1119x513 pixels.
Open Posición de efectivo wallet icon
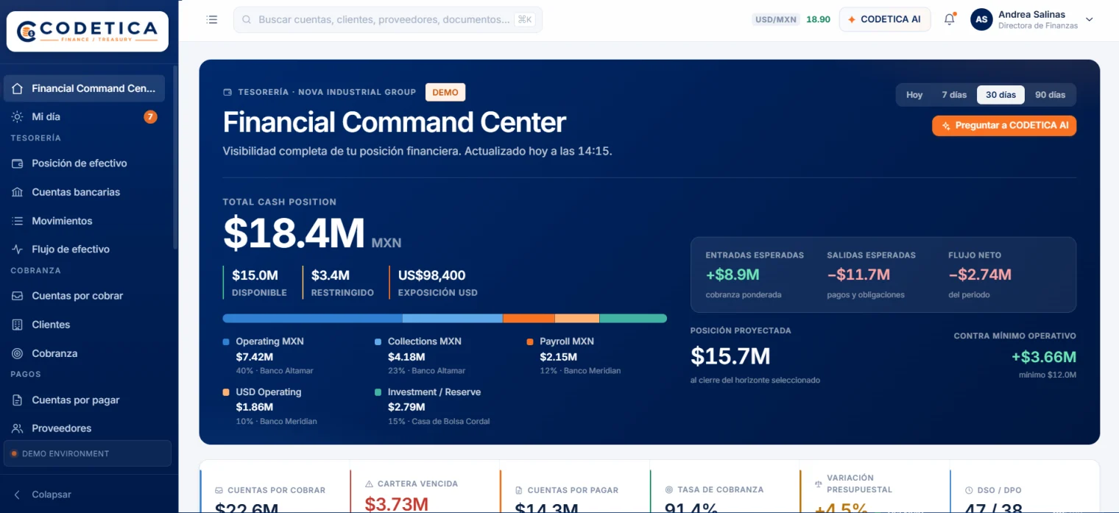pos(17,163)
